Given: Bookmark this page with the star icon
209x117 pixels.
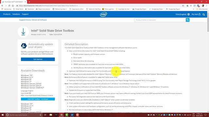Looking at the screenshot, I should (x=183, y=6).
